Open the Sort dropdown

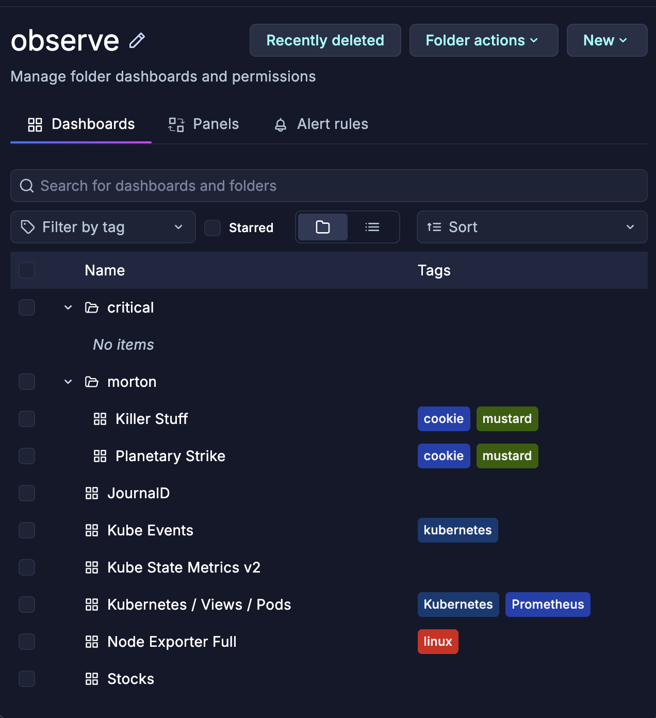pos(532,227)
